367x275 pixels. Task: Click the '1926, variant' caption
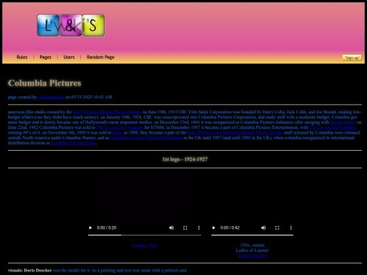coord(252,245)
